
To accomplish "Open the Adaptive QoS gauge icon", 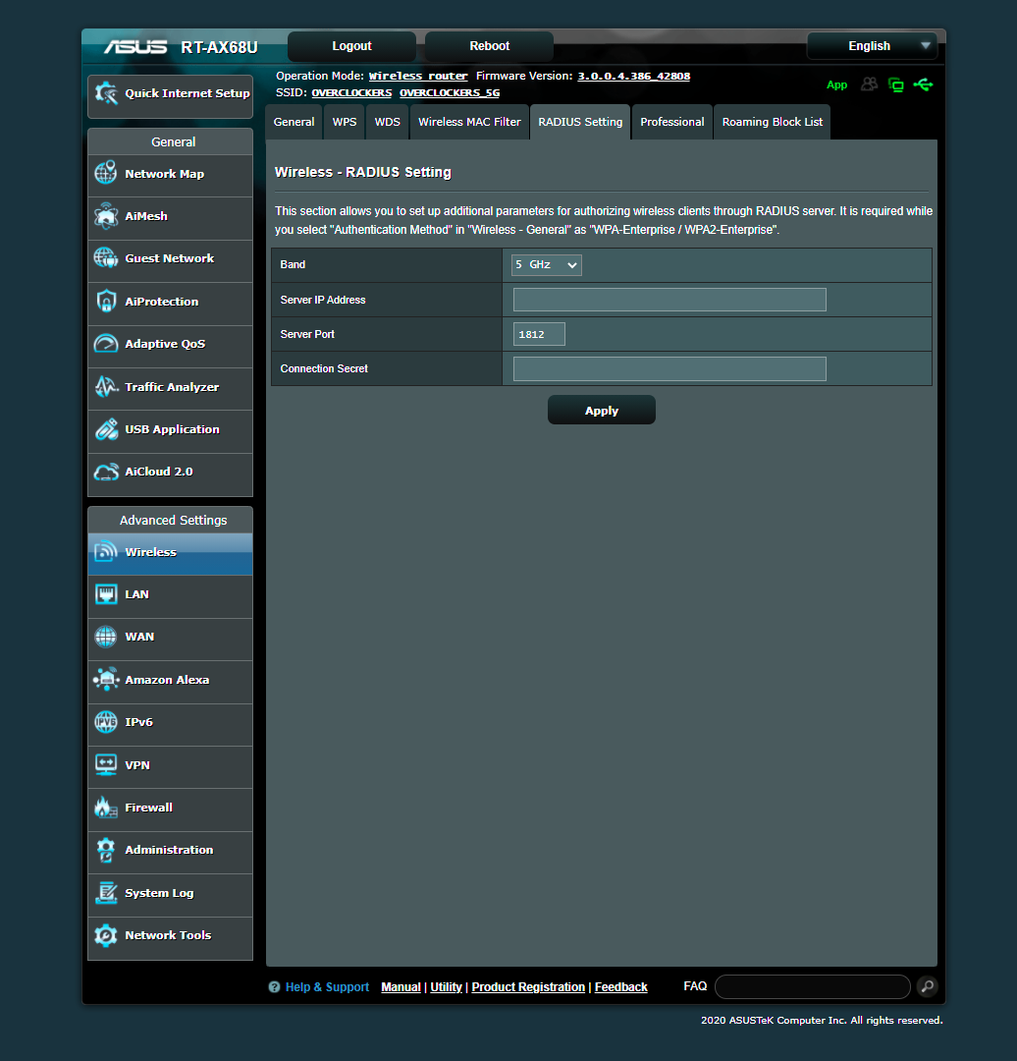I will coord(105,344).
